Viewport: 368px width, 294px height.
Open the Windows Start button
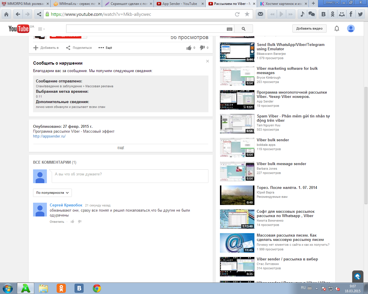(8, 288)
